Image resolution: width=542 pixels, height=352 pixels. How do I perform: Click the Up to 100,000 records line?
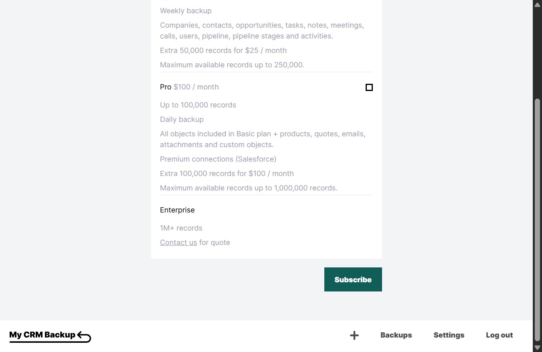point(198,105)
